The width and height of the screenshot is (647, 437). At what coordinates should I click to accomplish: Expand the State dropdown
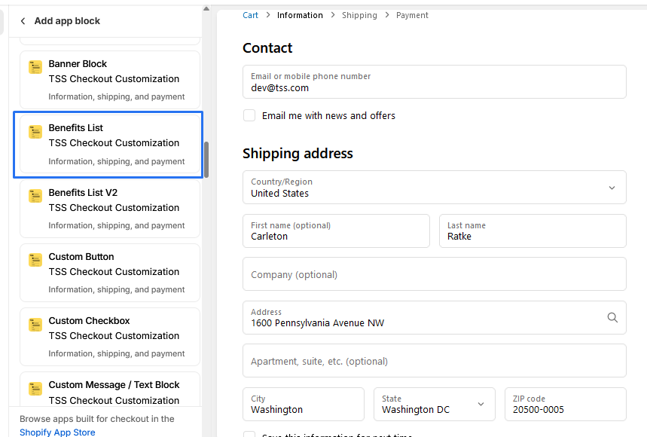pyautogui.click(x=434, y=405)
